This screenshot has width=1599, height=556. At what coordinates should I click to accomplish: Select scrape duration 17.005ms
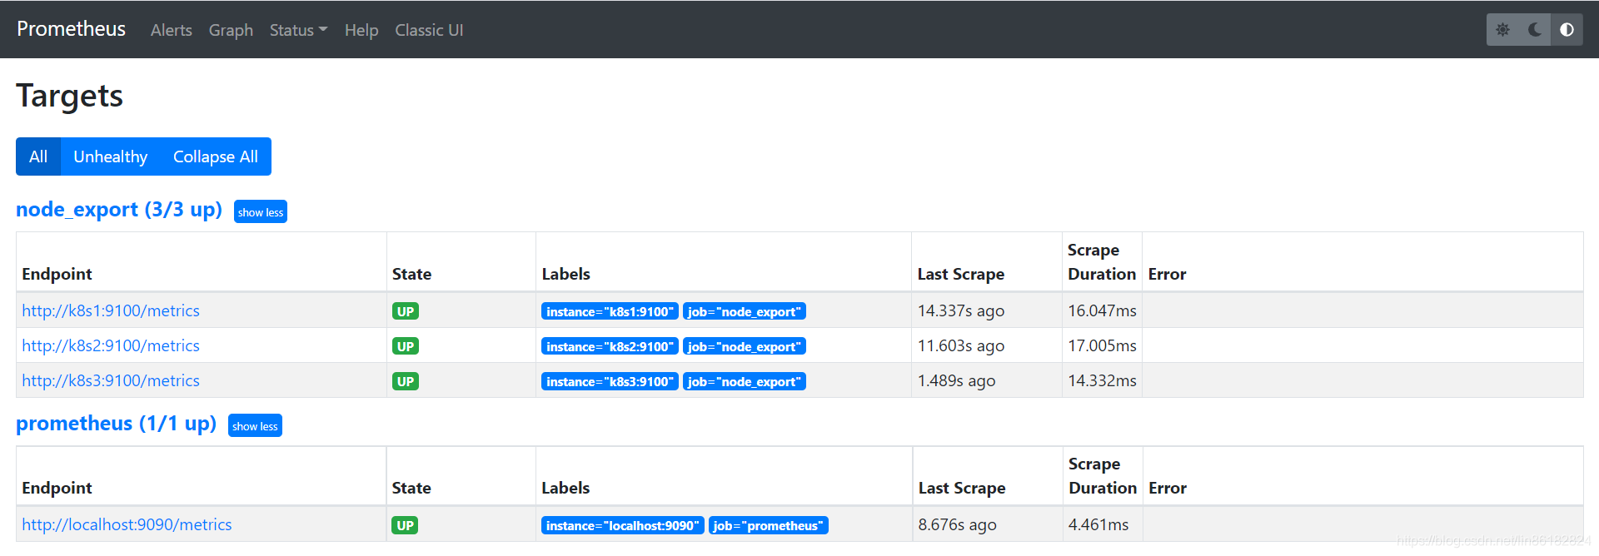pyautogui.click(x=1103, y=345)
